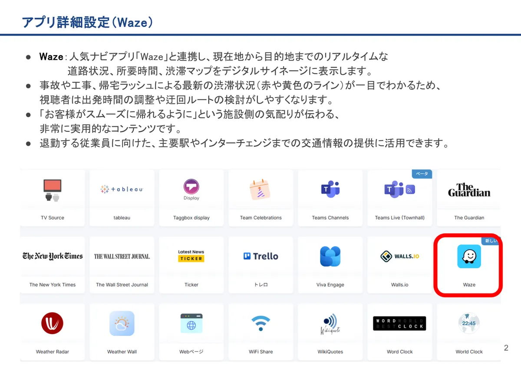This screenshot has width=521, height=368.
Task: Open the TV Source app icon
Action: [x=53, y=190]
